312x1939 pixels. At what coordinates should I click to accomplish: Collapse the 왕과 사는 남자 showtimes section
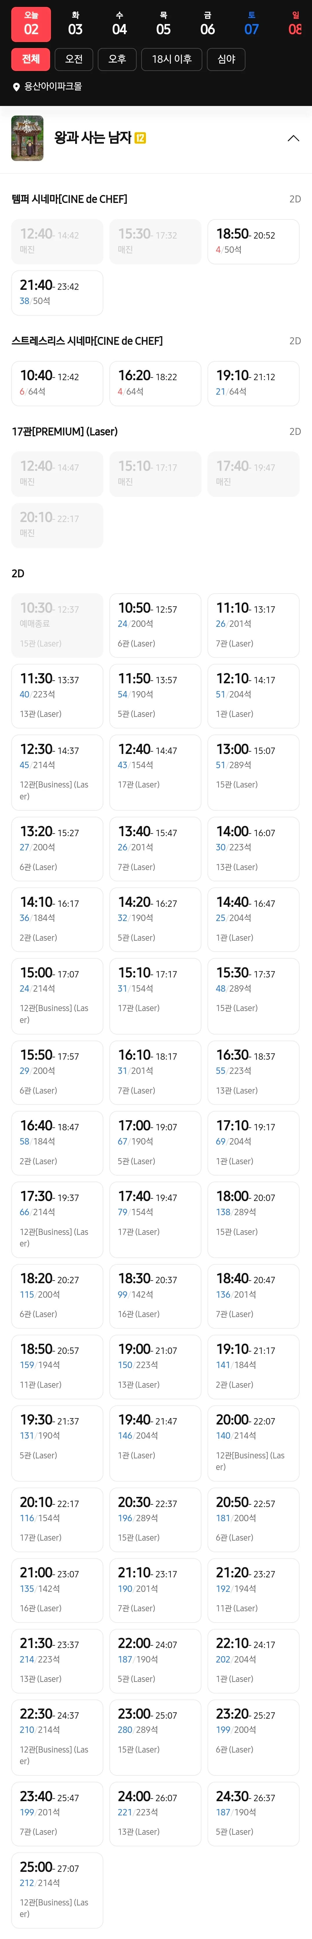tap(293, 138)
